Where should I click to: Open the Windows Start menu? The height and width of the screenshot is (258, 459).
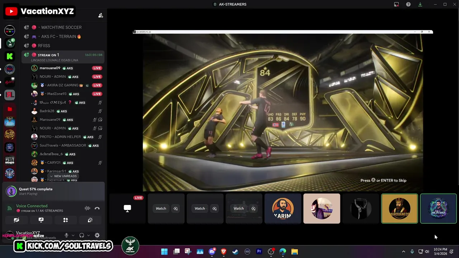(164, 252)
